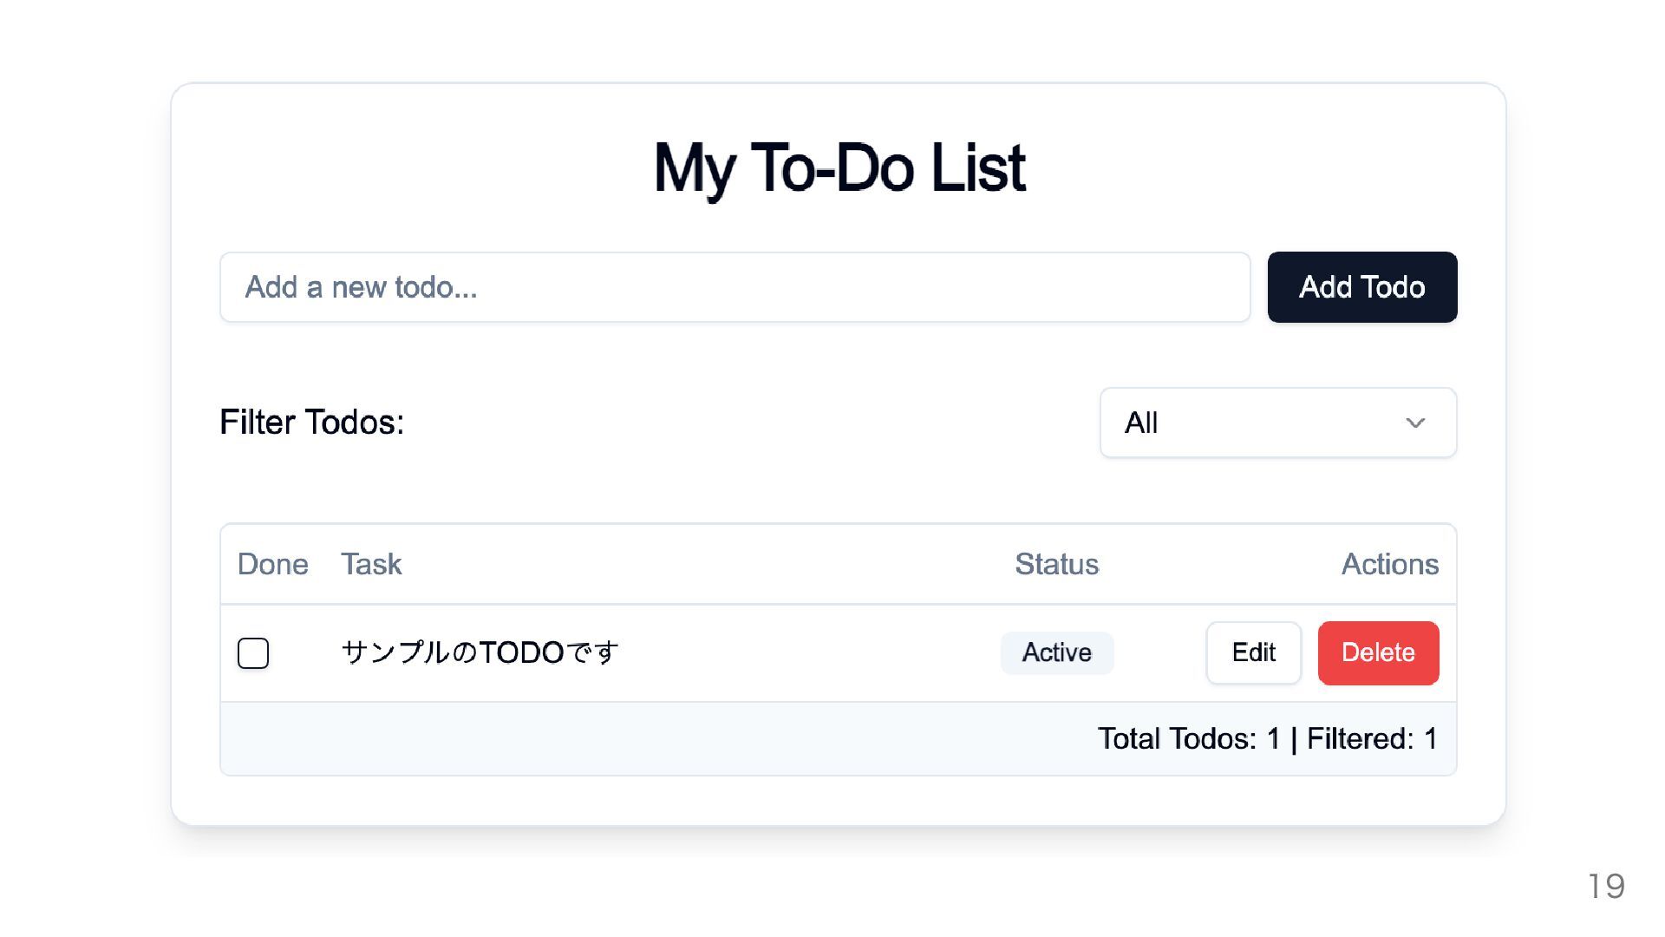Click the 'Add a new todo...' input field
The width and height of the screenshot is (1665, 937).
[735, 287]
